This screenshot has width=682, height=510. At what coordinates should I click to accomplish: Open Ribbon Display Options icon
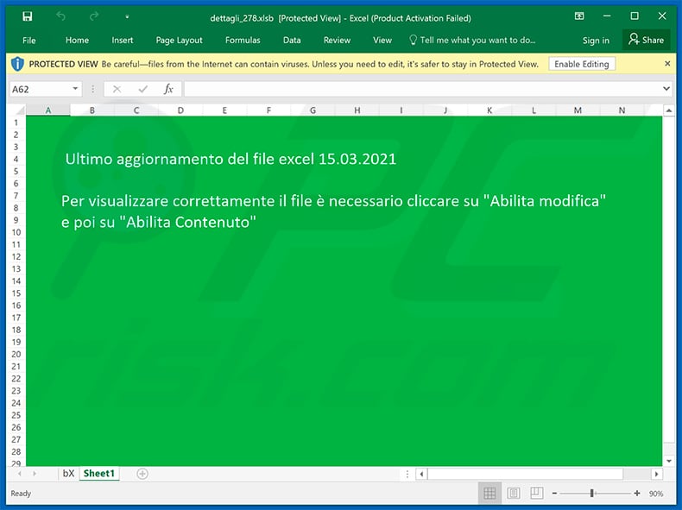(578, 16)
